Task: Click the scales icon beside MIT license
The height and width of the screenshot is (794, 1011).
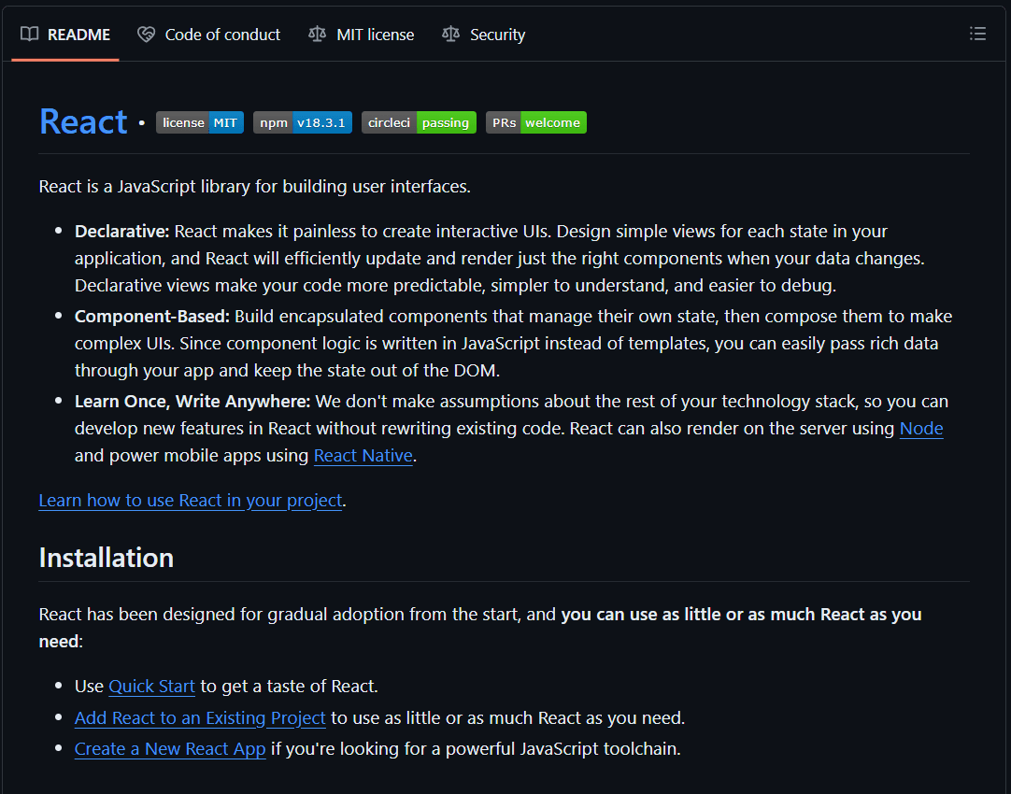Action: click(x=318, y=35)
